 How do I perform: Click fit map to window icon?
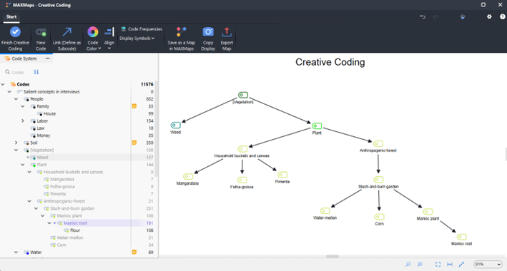(438, 265)
